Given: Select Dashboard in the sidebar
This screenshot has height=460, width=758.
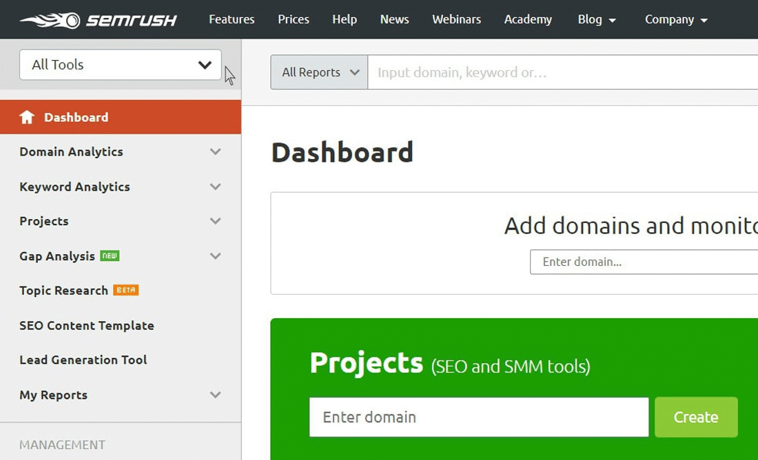Looking at the screenshot, I should point(121,117).
